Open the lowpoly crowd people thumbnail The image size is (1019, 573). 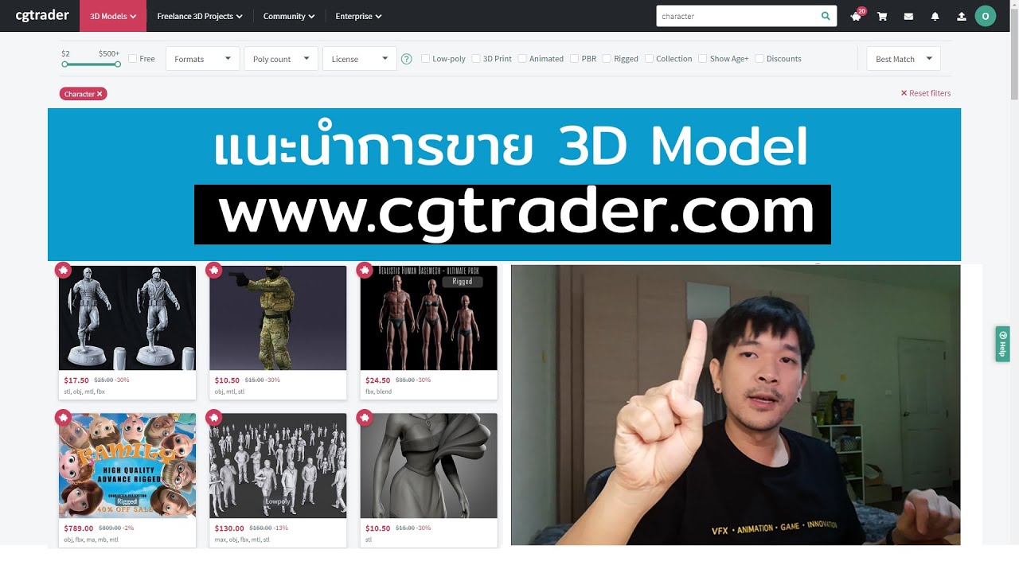tap(278, 466)
